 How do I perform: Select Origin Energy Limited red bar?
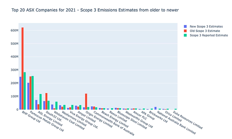(86, 101)
